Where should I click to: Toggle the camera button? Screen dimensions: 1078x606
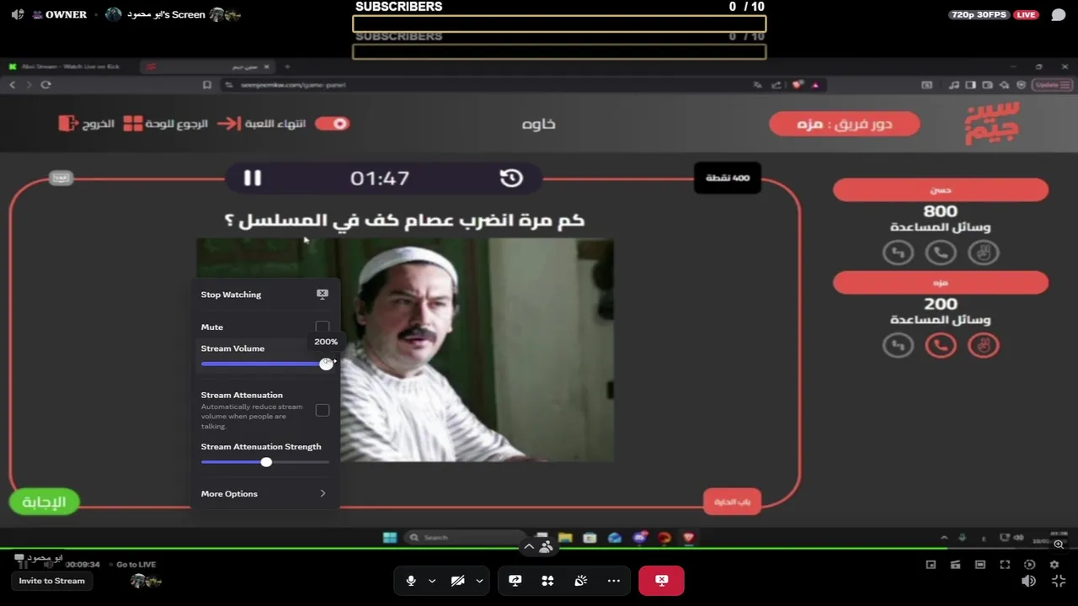[x=458, y=581]
